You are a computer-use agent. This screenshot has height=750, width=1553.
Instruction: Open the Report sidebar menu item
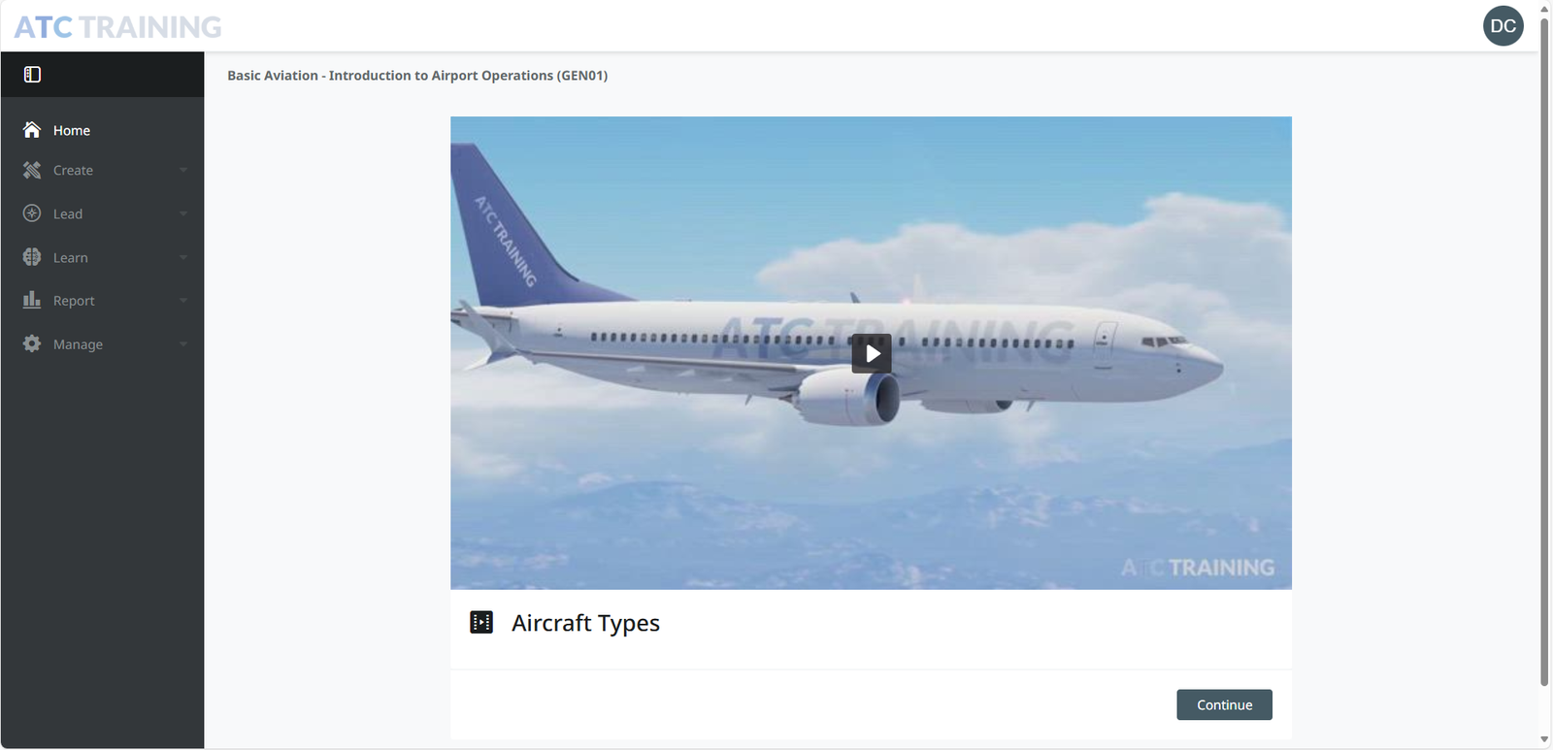point(102,301)
